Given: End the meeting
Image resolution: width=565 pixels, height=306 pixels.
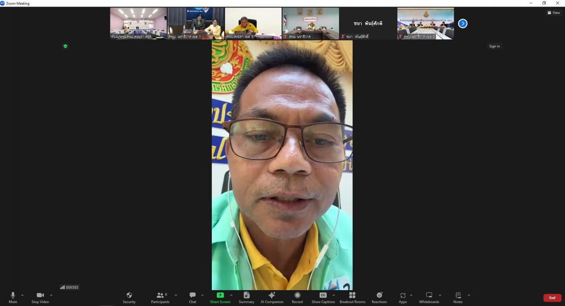Looking at the screenshot, I should pos(552,298).
